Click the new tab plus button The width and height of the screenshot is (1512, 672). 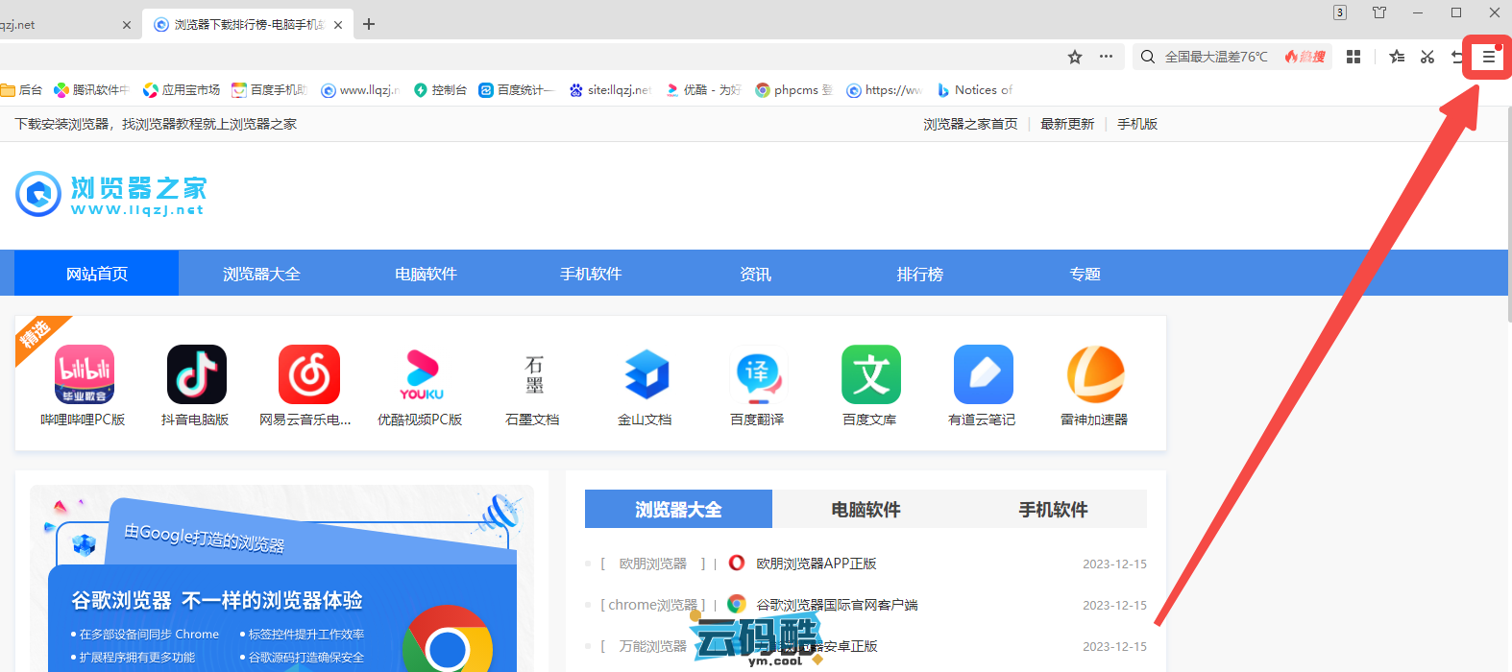pyautogui.click(x=369, y=24)
